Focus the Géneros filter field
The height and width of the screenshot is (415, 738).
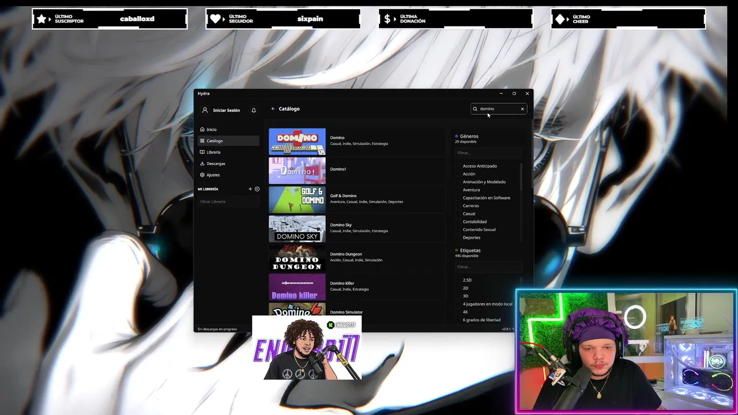coord(488,153)
